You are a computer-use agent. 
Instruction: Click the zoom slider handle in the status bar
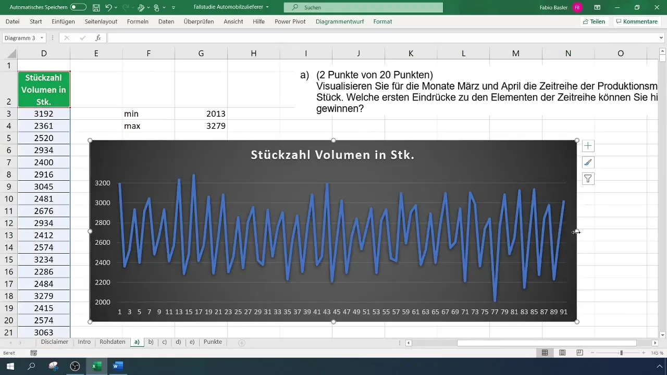tap(621, 353)
